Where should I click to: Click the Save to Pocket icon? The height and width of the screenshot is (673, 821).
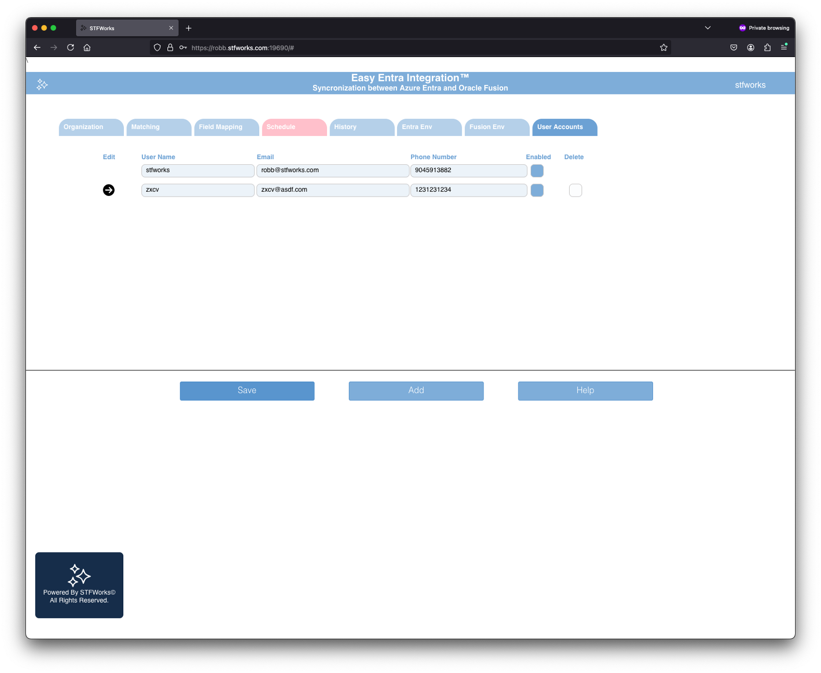[x=733, y=48]
